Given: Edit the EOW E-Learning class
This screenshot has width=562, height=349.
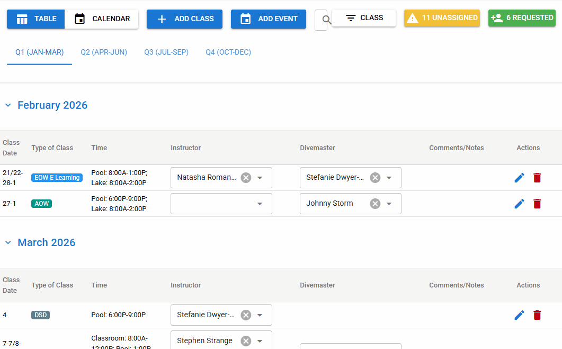Looking at the screenshot, I should point(519,178).
